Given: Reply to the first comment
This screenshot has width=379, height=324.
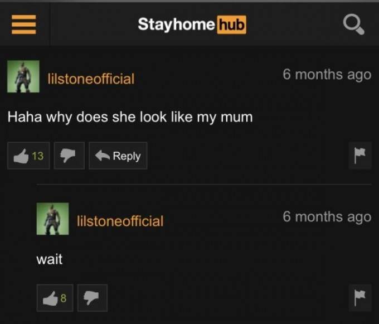Looking at the screenshot, I should coord(118,156).
